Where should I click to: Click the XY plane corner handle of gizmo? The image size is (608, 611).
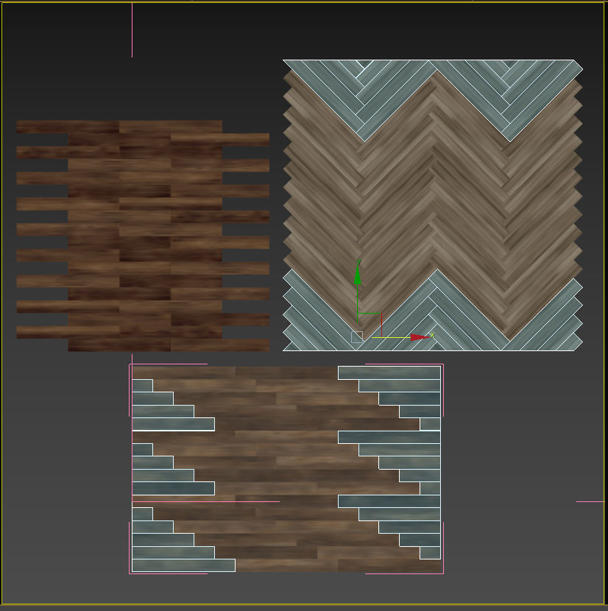370,325
